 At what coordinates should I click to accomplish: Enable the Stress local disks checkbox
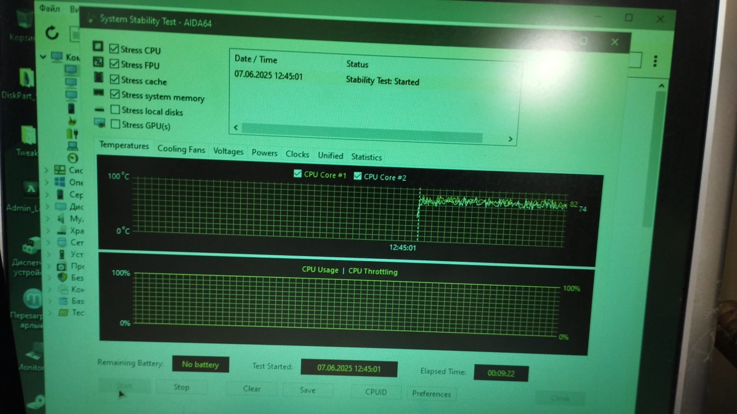click(115, 109)
